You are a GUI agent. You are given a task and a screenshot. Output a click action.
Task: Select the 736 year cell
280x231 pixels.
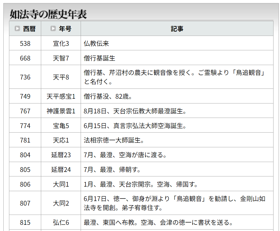point(25,77)
